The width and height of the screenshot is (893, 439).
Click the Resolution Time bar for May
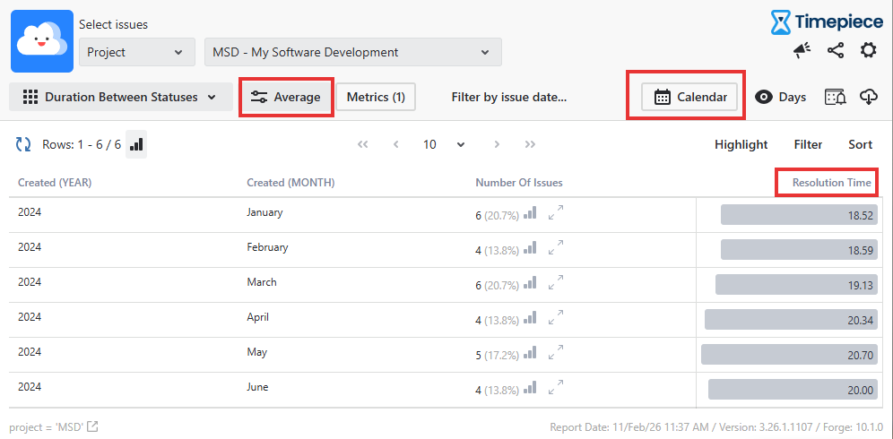coord(789,355)
